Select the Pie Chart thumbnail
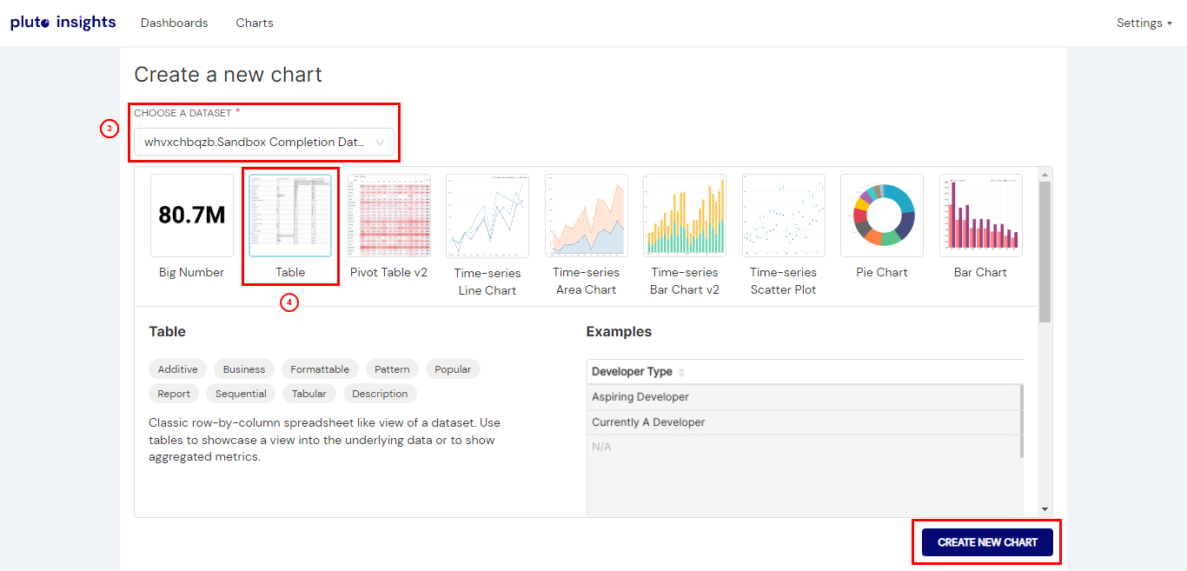This screenshot has width=1187, height=571. click(882, 216)
